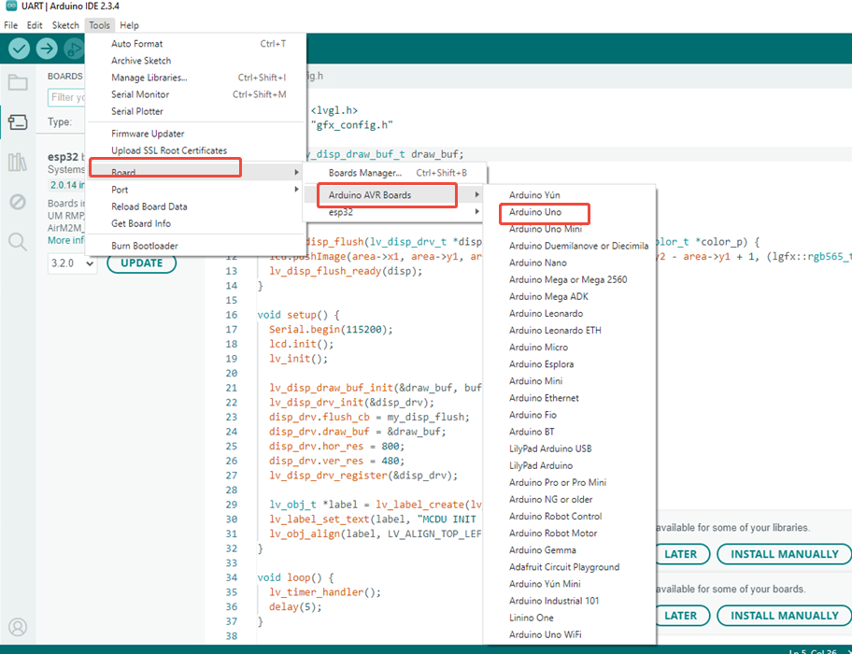The width and height of the screenshot is (852, 654).
Task: Choose Arduino Pro or Pro Mini
Action: point(570,482)
